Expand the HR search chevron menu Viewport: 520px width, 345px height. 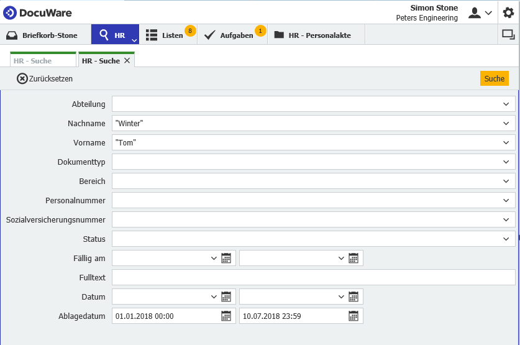point(134,40)
